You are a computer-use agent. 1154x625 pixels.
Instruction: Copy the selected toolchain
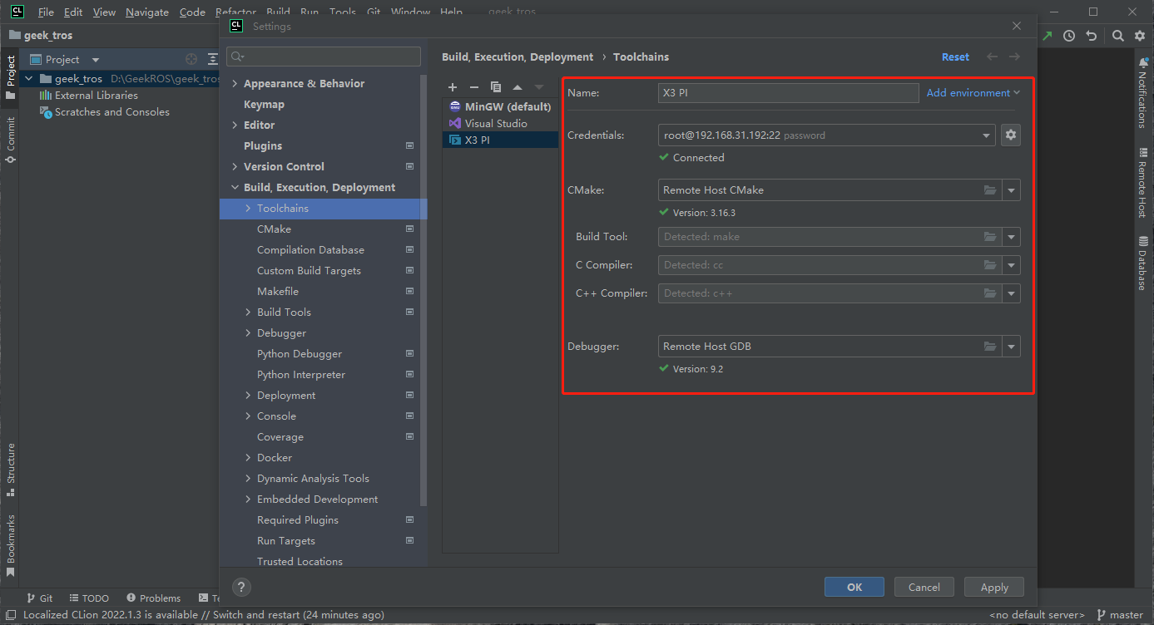[496, 87]
